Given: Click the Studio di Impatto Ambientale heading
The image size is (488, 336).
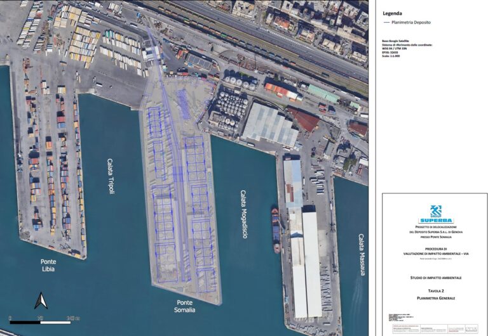Looking at the screenshot, I should pos(435,278).
